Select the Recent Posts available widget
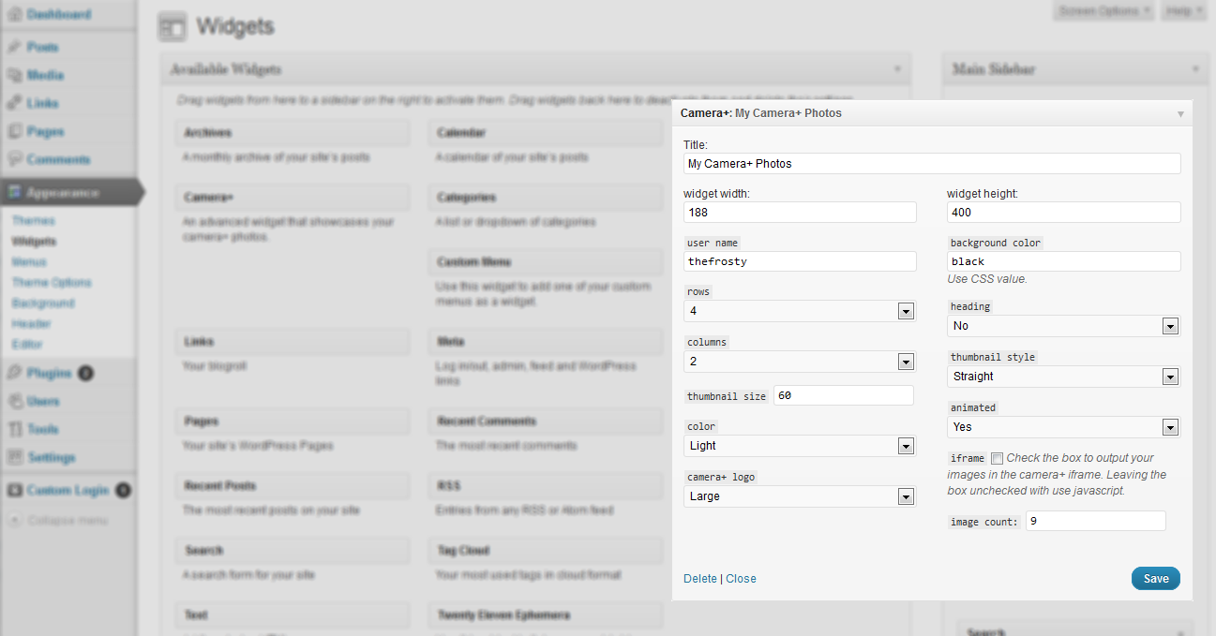The width and height of the screenshot is (1216, 636). (293, 486)
